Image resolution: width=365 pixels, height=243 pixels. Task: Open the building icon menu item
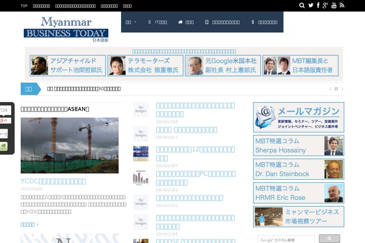coord(222,22)
